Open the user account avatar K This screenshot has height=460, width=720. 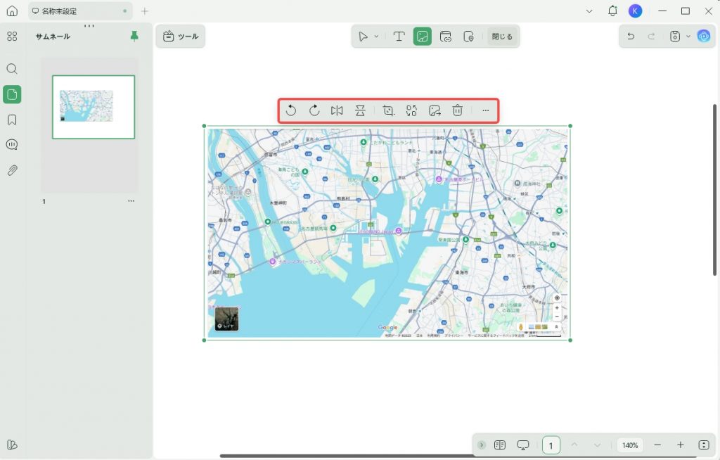(635, 11)
